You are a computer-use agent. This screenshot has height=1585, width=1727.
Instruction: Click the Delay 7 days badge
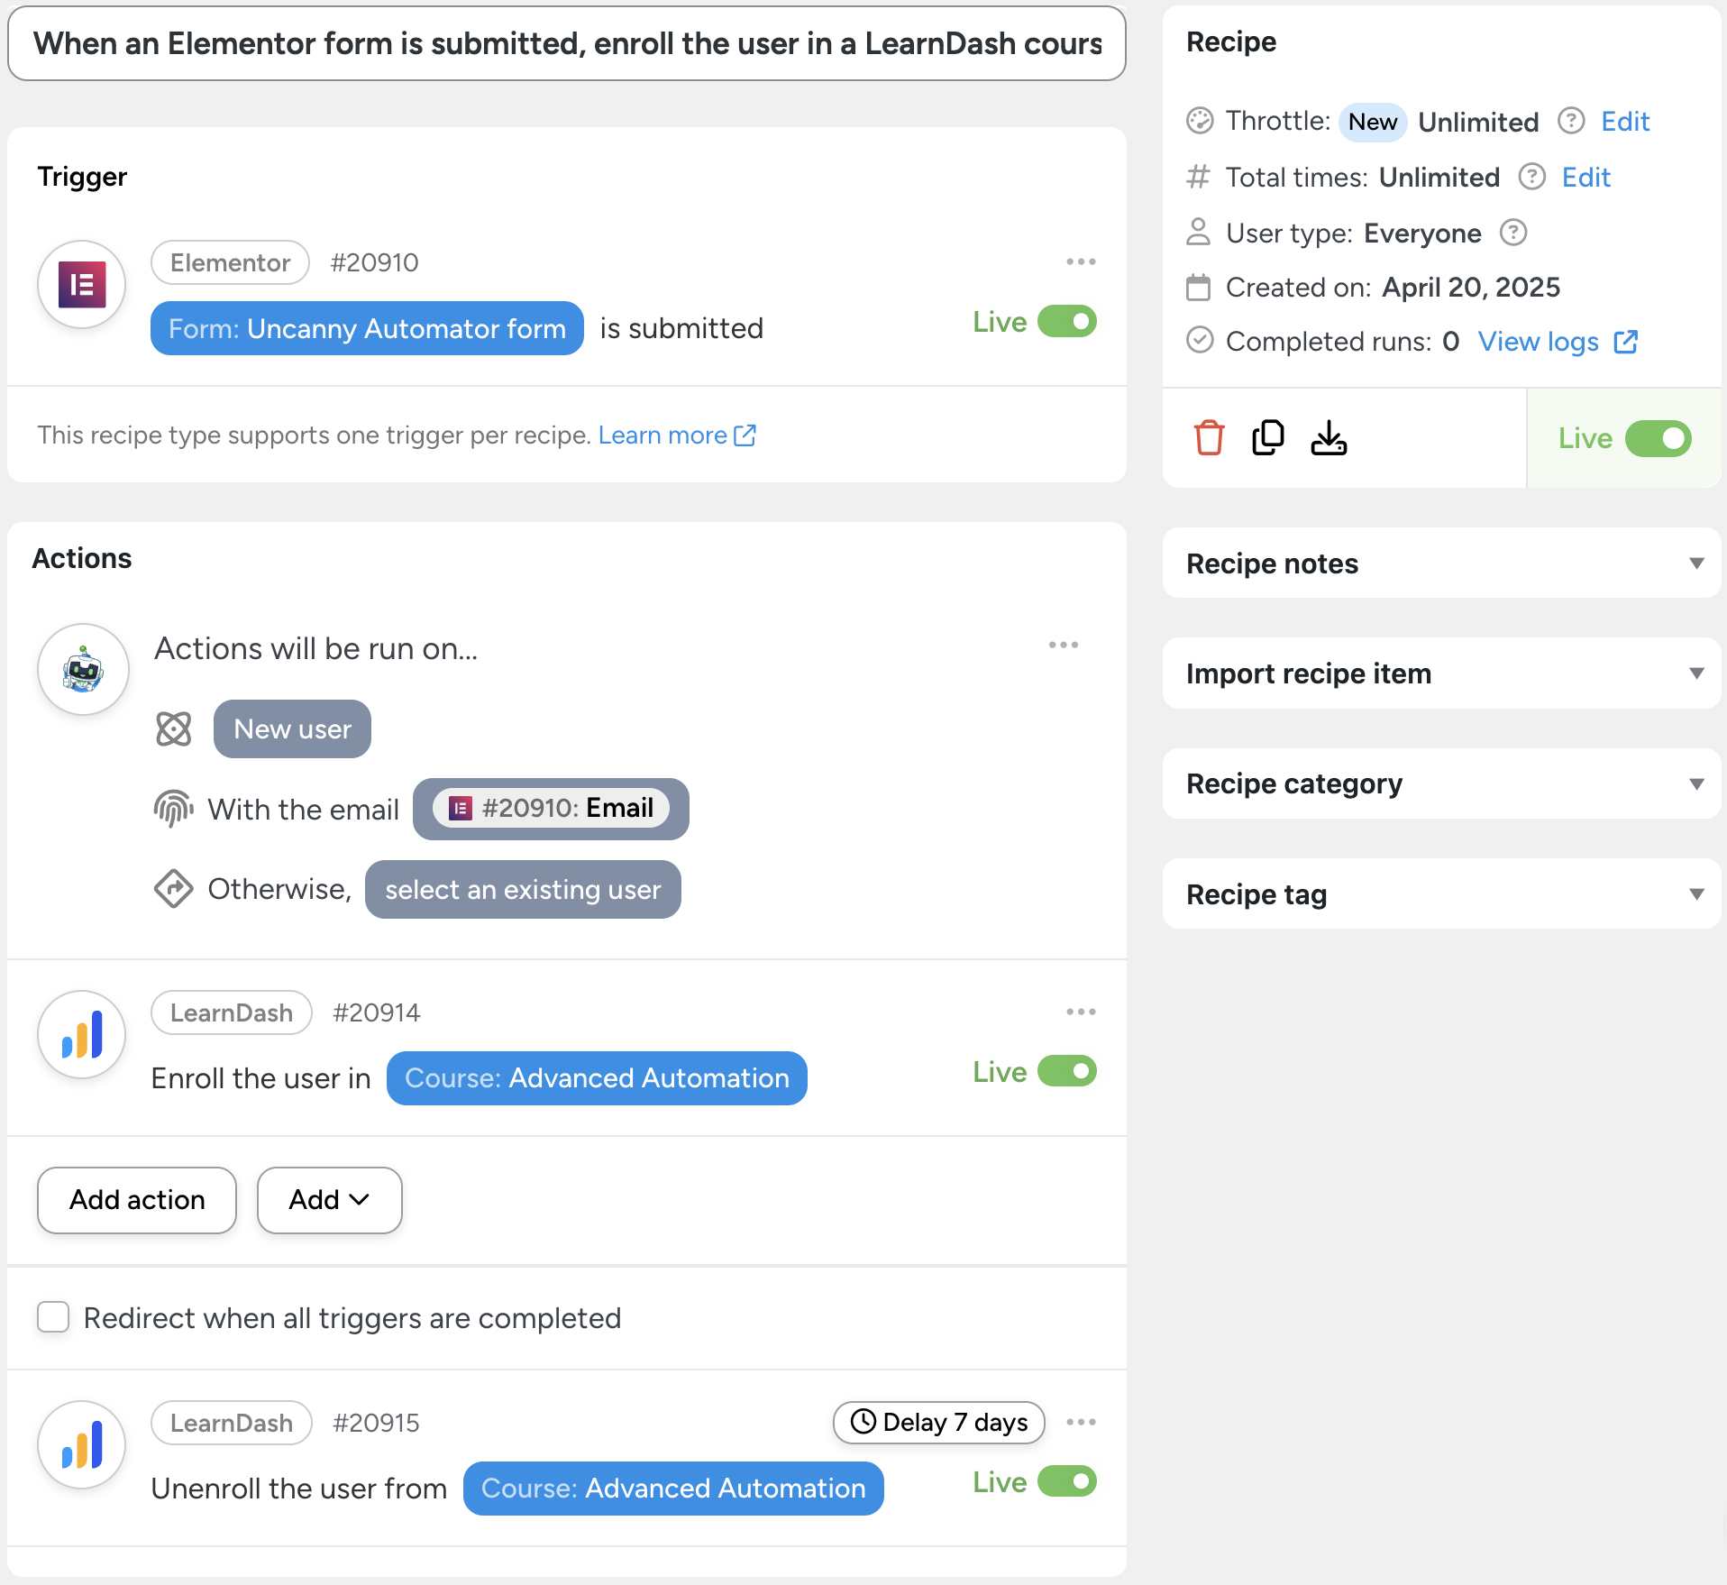(x=938, y=1422)
